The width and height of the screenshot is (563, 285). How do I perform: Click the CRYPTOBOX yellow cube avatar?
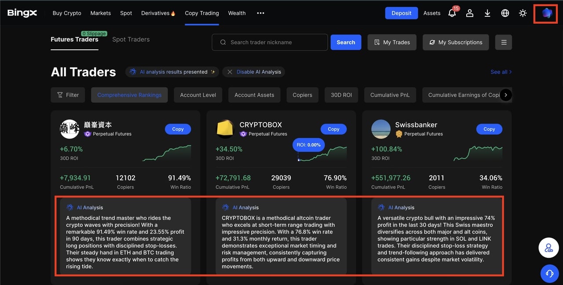tap(225, 129)
